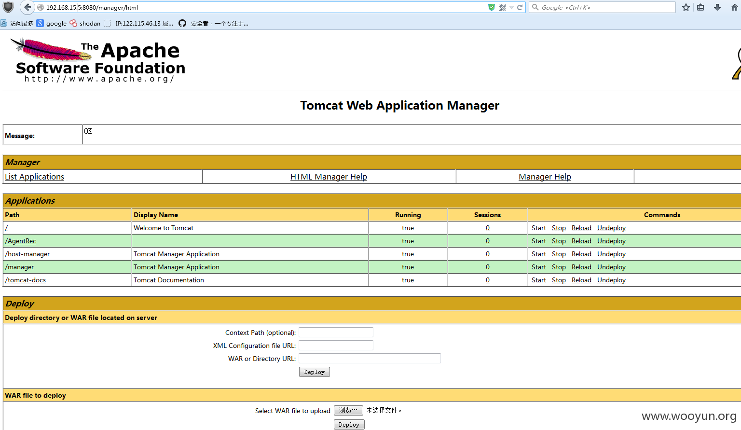The width and height of the screenshot is (741, 430).
Task: Open the downloads arrow icon
Action: coord(717,7)
